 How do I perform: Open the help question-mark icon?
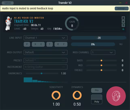123,18
